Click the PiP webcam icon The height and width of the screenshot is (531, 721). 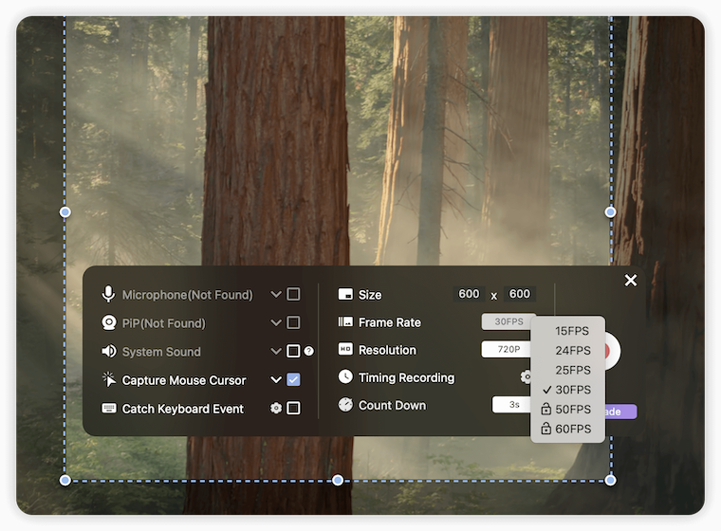(109, 323)
